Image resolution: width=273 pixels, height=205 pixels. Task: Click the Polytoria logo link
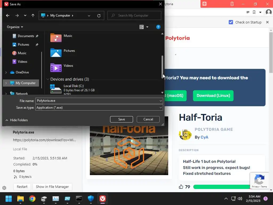(x=177, y=38)
